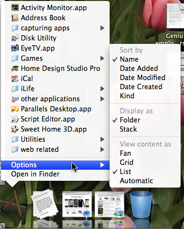Launch Parallels Desktop.app by its name

point(56,109)
